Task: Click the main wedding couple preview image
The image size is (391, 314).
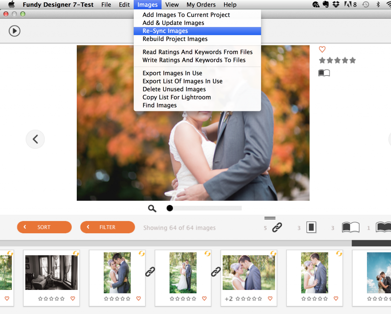Action: click(x=193, y=123)
